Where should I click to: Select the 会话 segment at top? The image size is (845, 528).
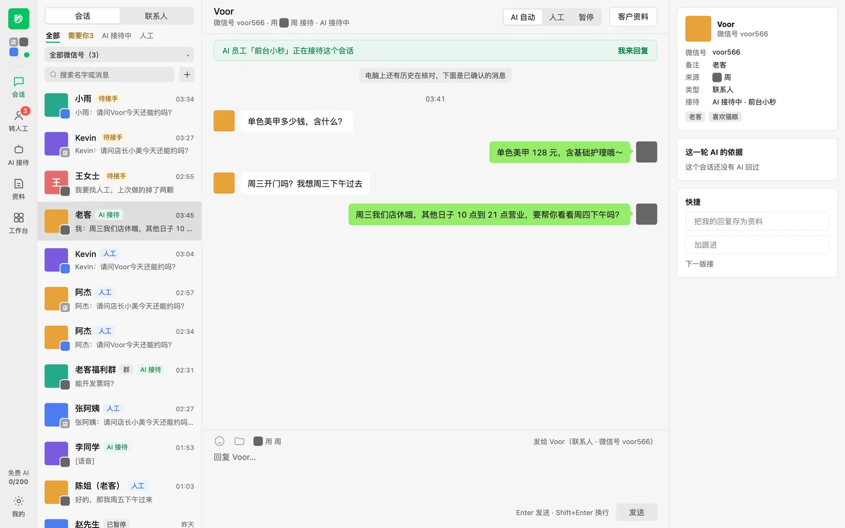[x=82, y=16]
